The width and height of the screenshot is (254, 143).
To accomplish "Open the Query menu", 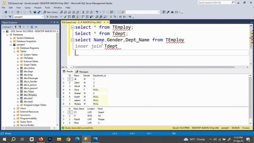I will (x=27, y=8).
